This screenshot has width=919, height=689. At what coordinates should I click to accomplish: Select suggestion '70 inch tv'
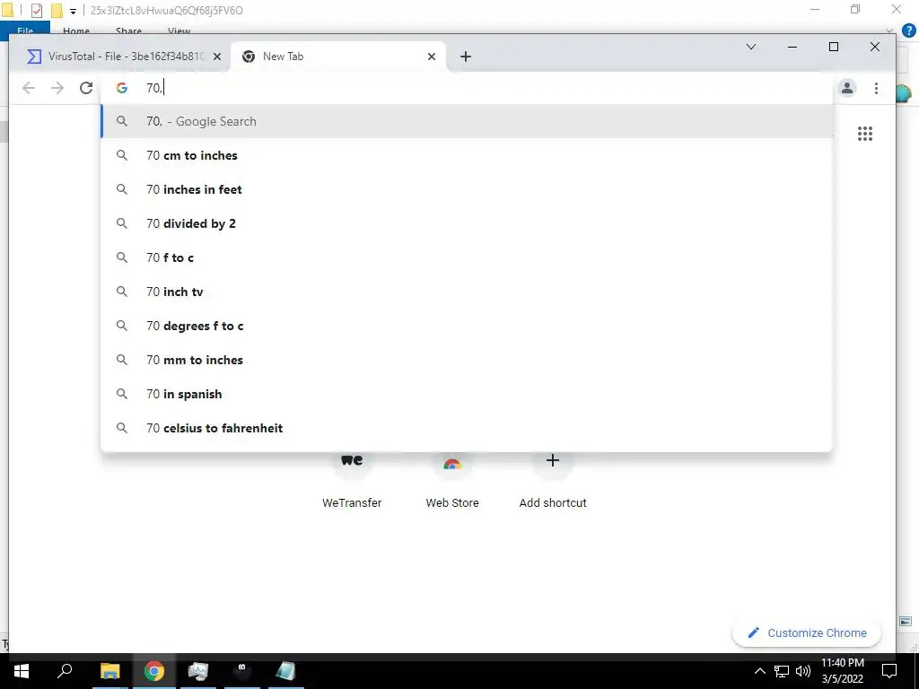(x=467, y=292)
